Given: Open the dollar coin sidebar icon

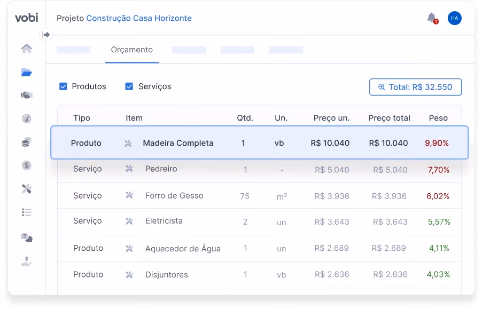Looking at the screenshot, I should (27, 165).
